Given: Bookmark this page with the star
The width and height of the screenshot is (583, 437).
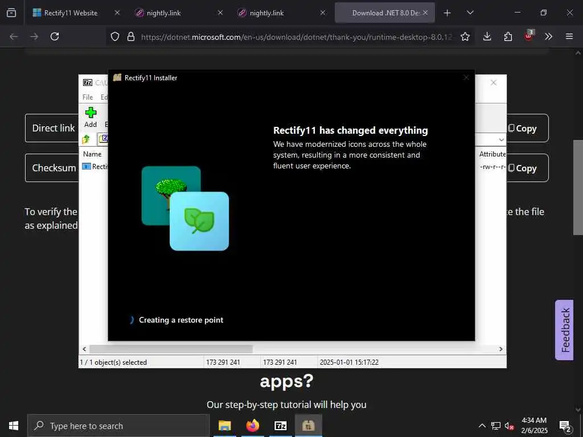Looking at the screenshot, I should click(465, 36).
